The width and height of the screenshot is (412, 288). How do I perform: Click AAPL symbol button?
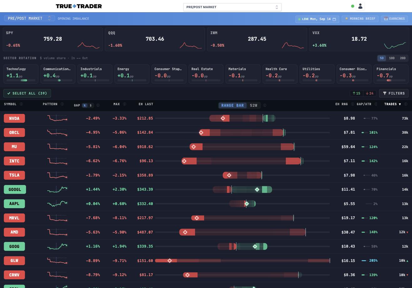(14, 204)
